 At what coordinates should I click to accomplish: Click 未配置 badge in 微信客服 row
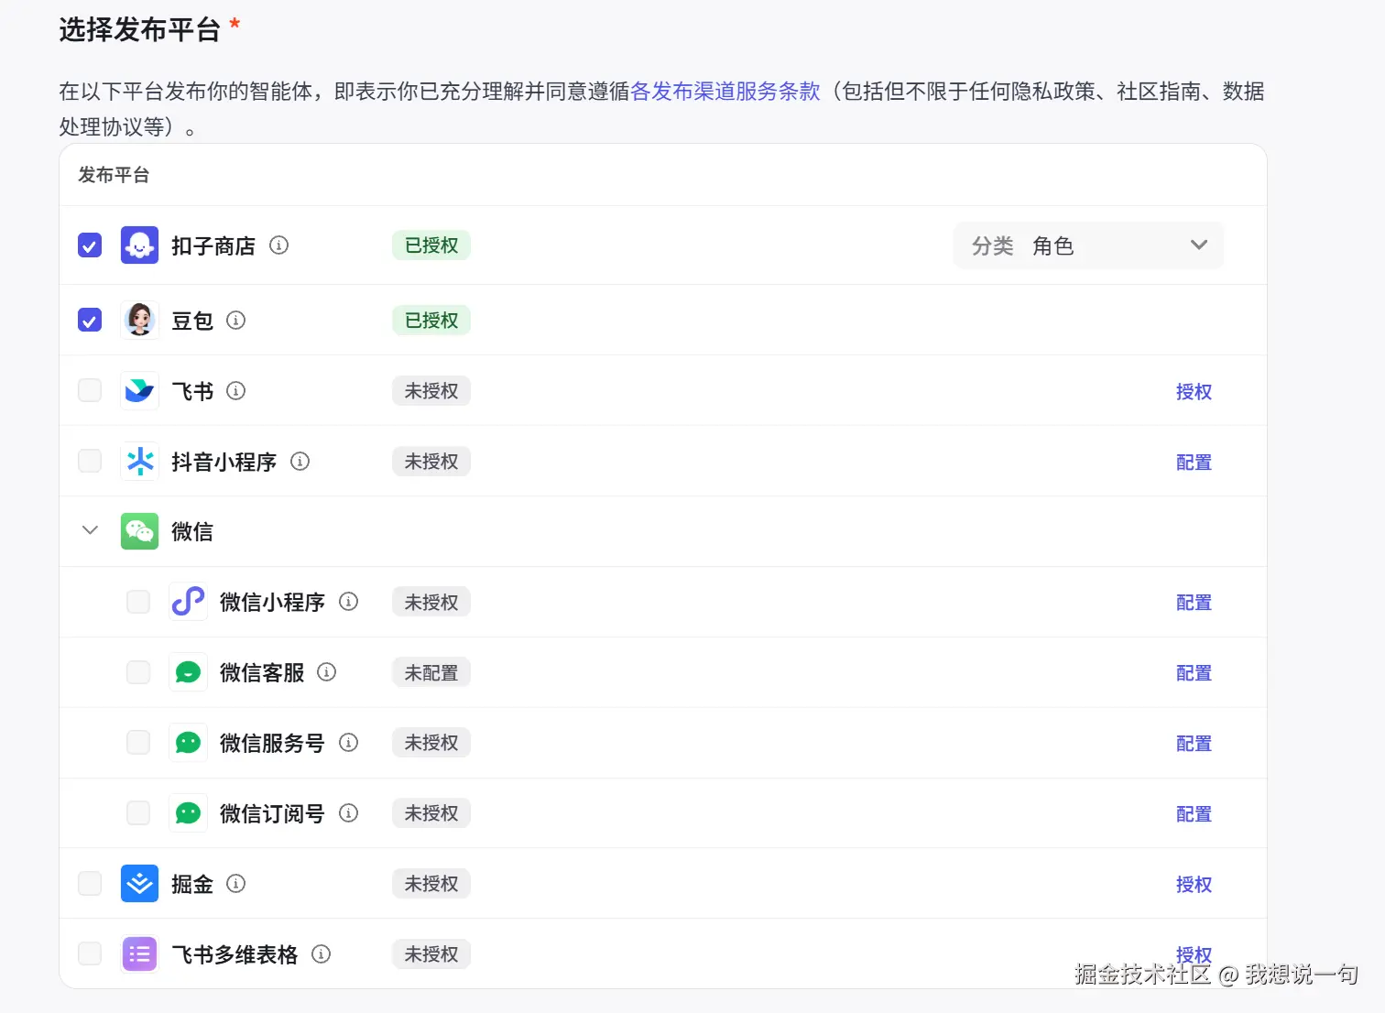[431, 673]
